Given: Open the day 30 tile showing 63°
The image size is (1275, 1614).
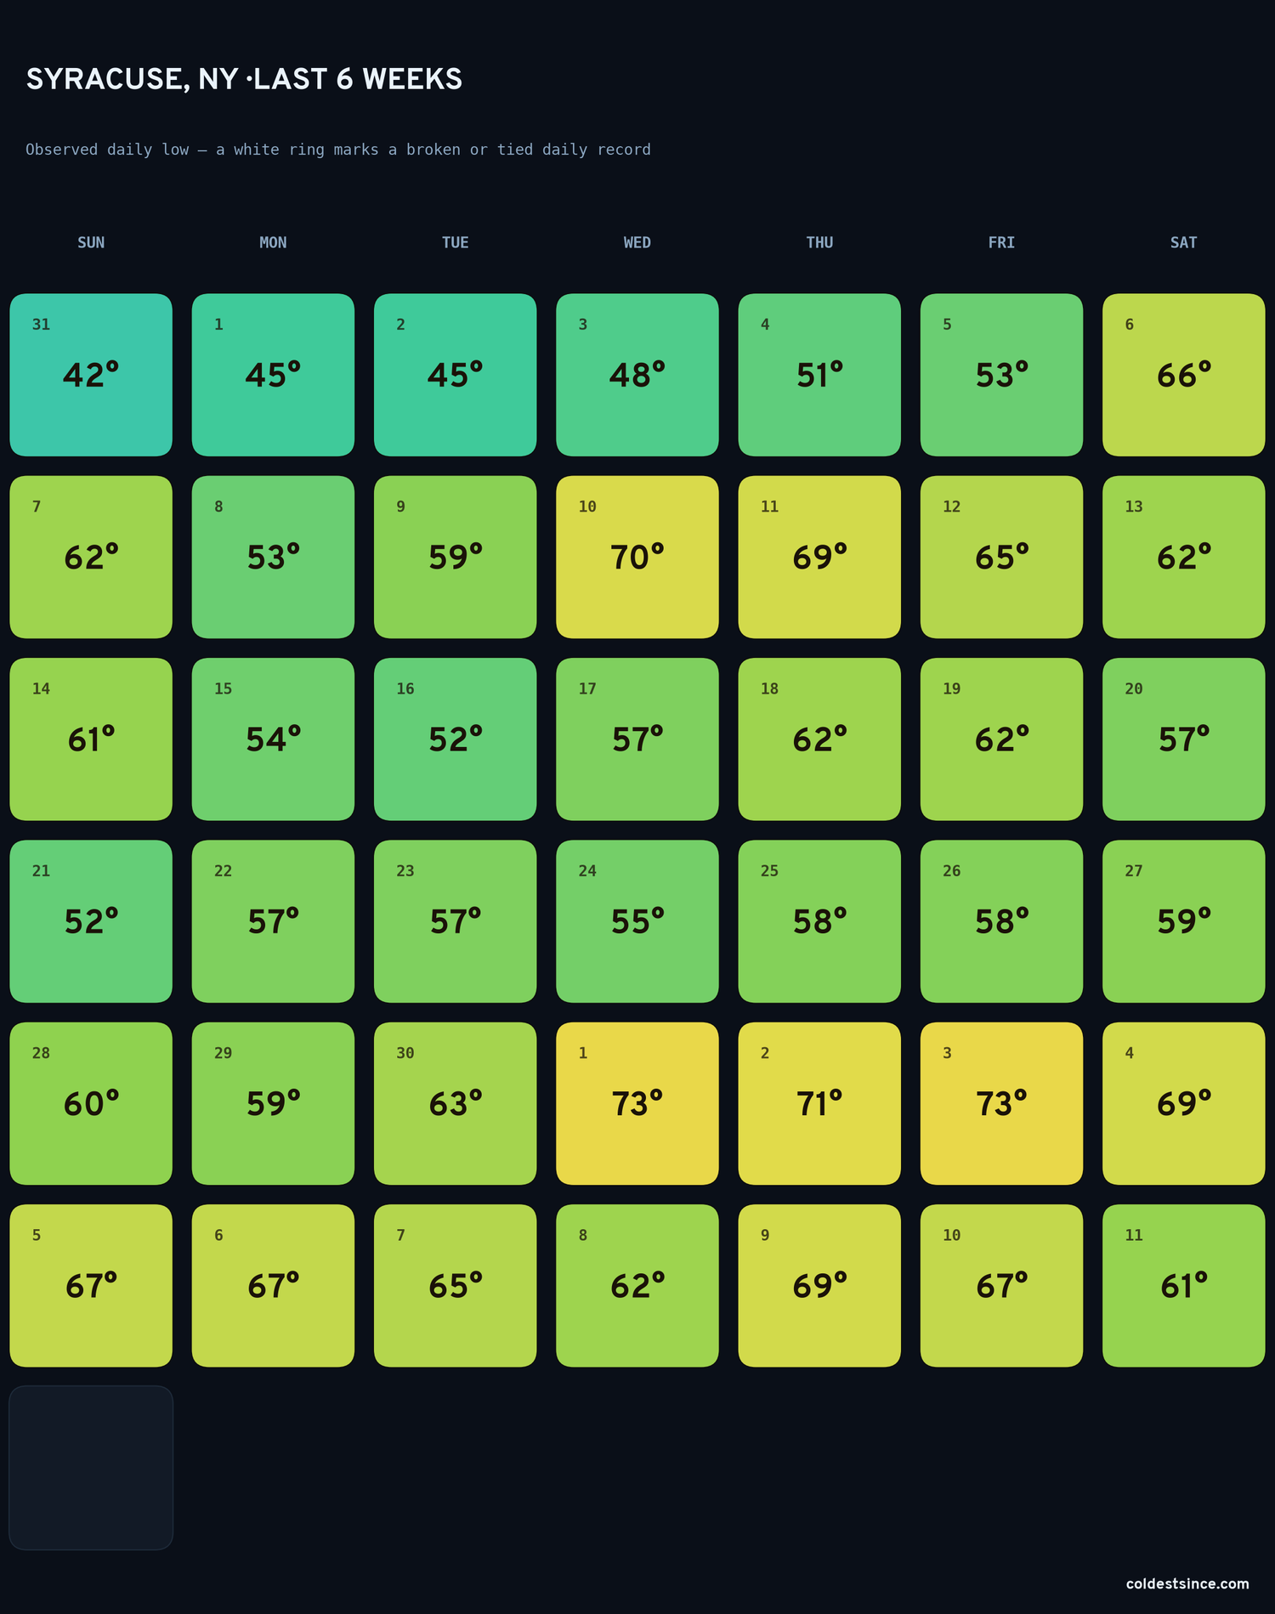Looking at the screenshot, I should [455, 1103].
